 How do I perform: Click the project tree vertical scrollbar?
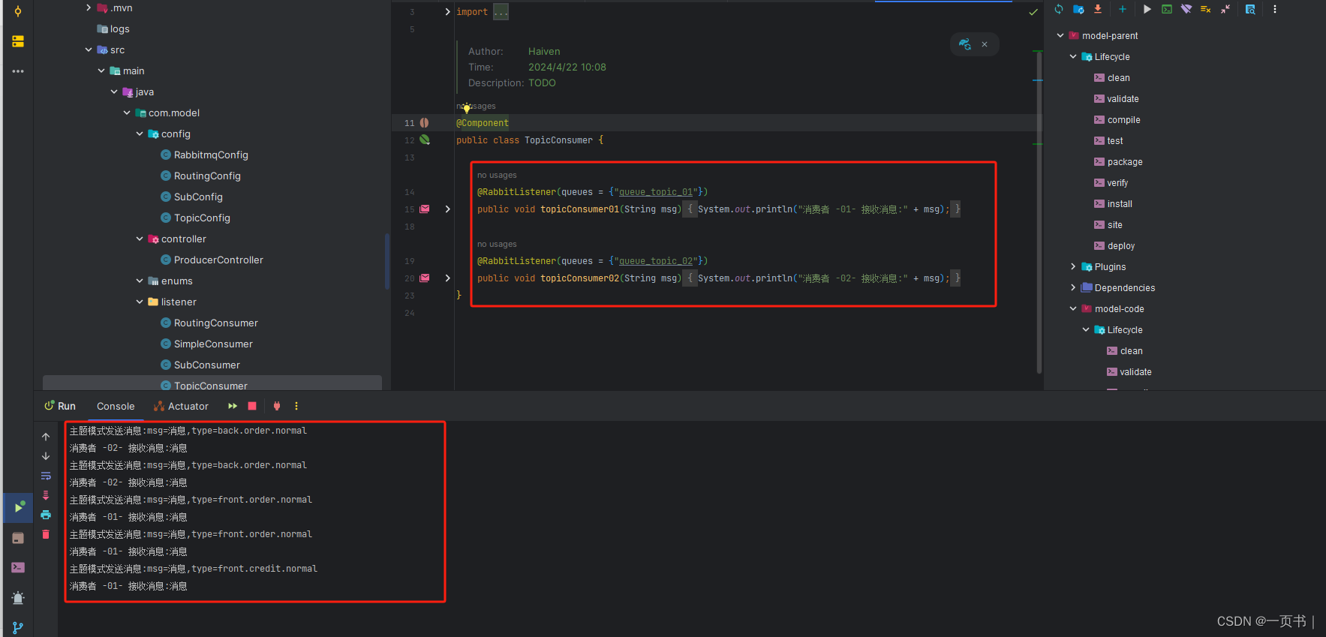(387, 260)
